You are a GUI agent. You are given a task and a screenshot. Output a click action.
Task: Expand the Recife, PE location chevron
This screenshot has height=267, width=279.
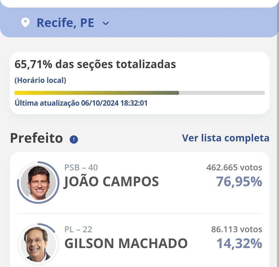click(x=106, y=23)
